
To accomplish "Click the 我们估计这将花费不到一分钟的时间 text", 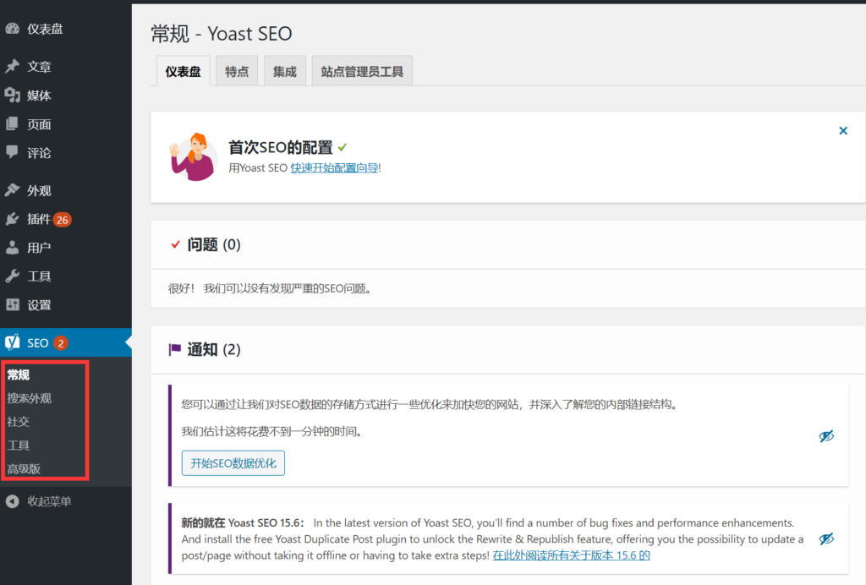I will click(271, 431).
